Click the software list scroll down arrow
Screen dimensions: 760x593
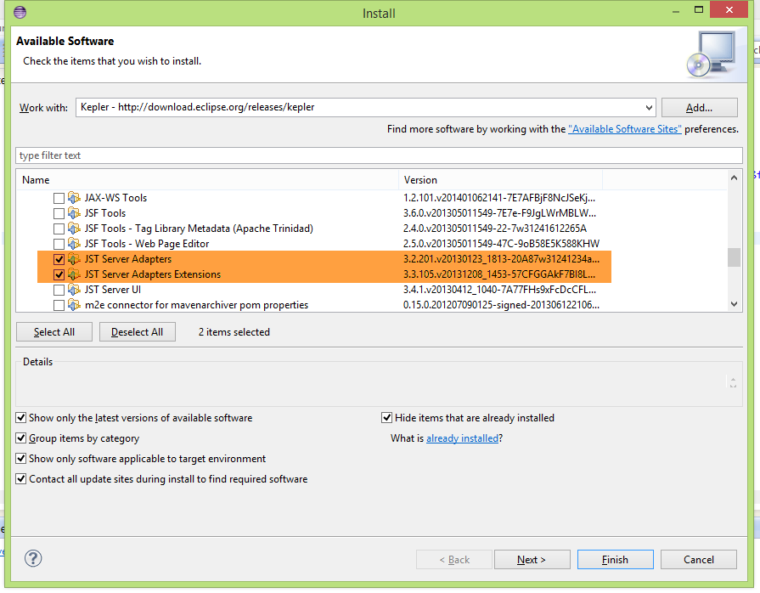click(x=734, y=304)
